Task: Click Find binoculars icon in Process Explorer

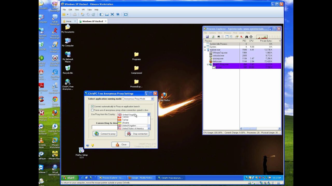Action: pos(247,37)
